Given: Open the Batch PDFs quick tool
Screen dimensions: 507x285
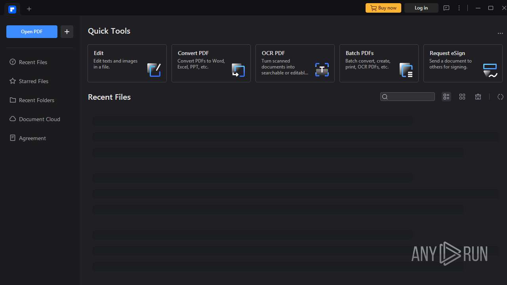Looking at the screenshot, I should point(379,63).
